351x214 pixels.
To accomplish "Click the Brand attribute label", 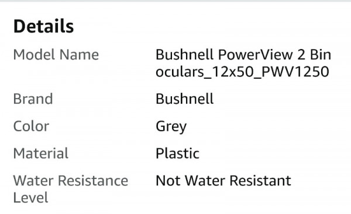I will pos(33,99).
